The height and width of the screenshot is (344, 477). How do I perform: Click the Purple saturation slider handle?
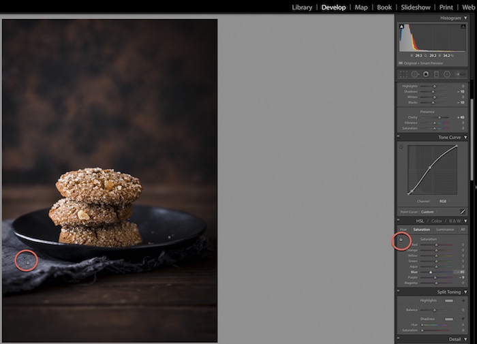point(435,278)
